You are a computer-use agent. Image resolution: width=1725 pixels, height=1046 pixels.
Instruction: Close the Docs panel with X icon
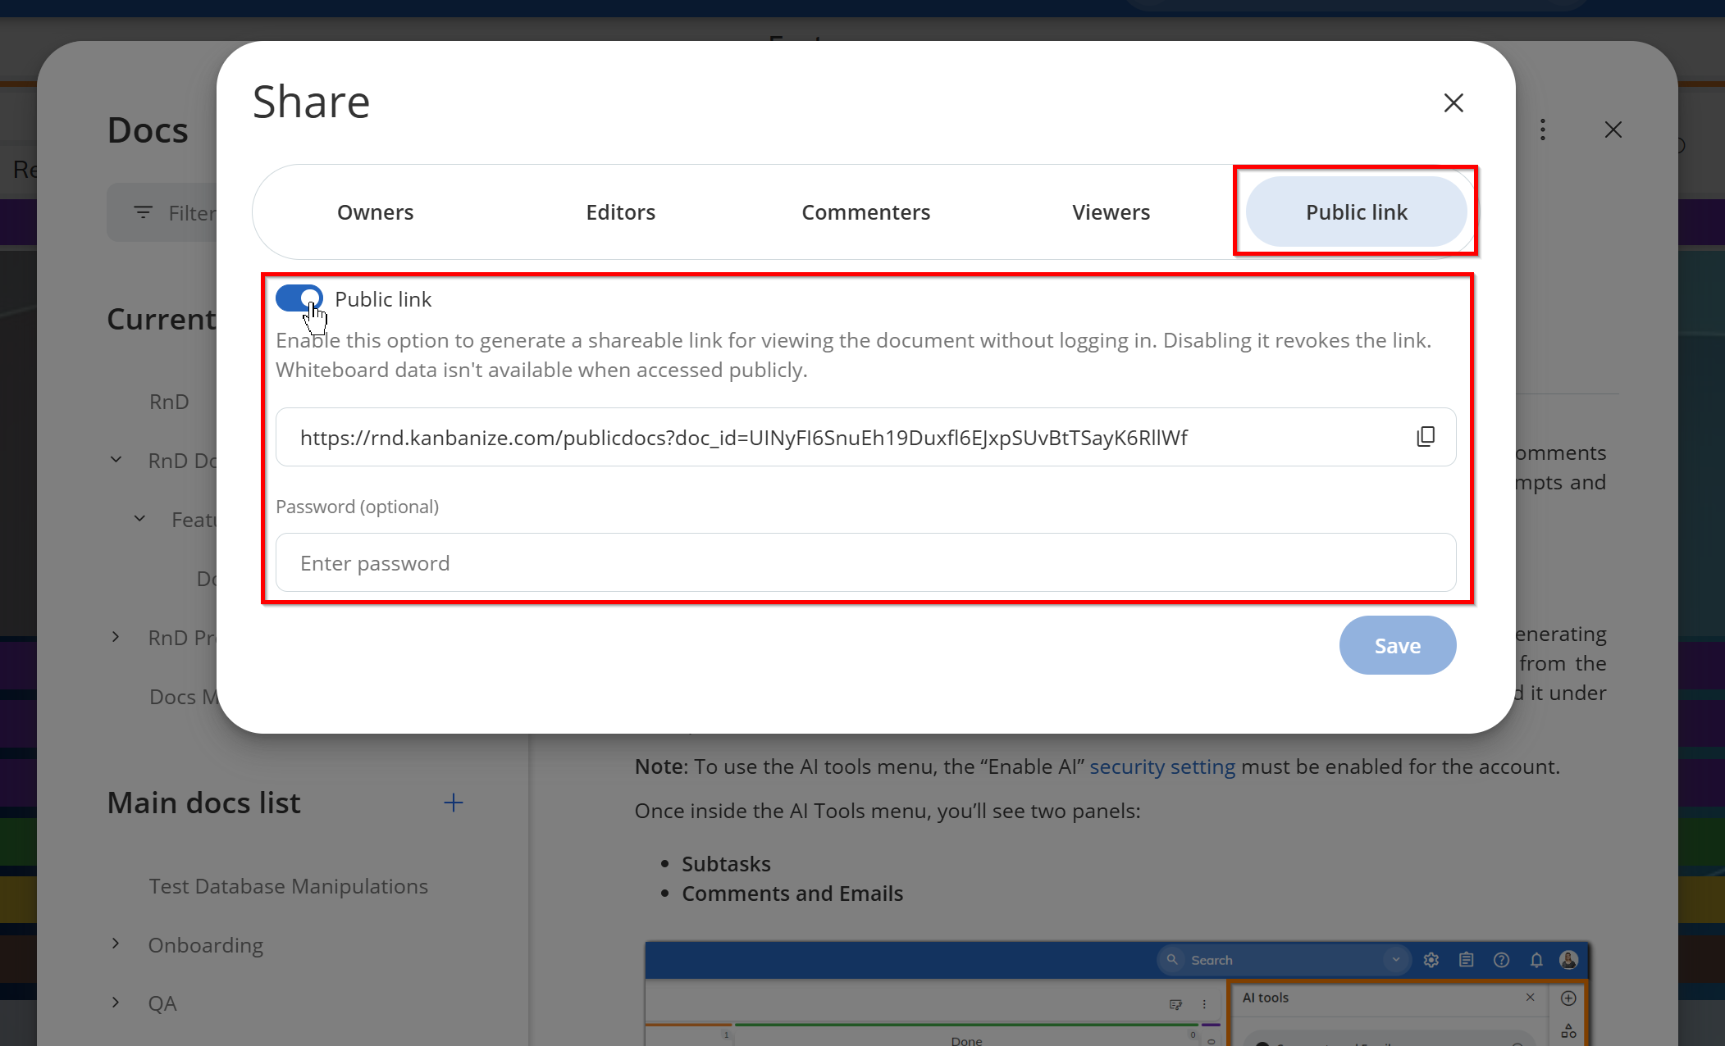(x=1613, y=130)
